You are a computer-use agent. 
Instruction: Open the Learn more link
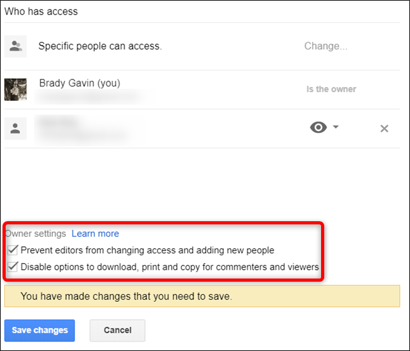point(95,234)
